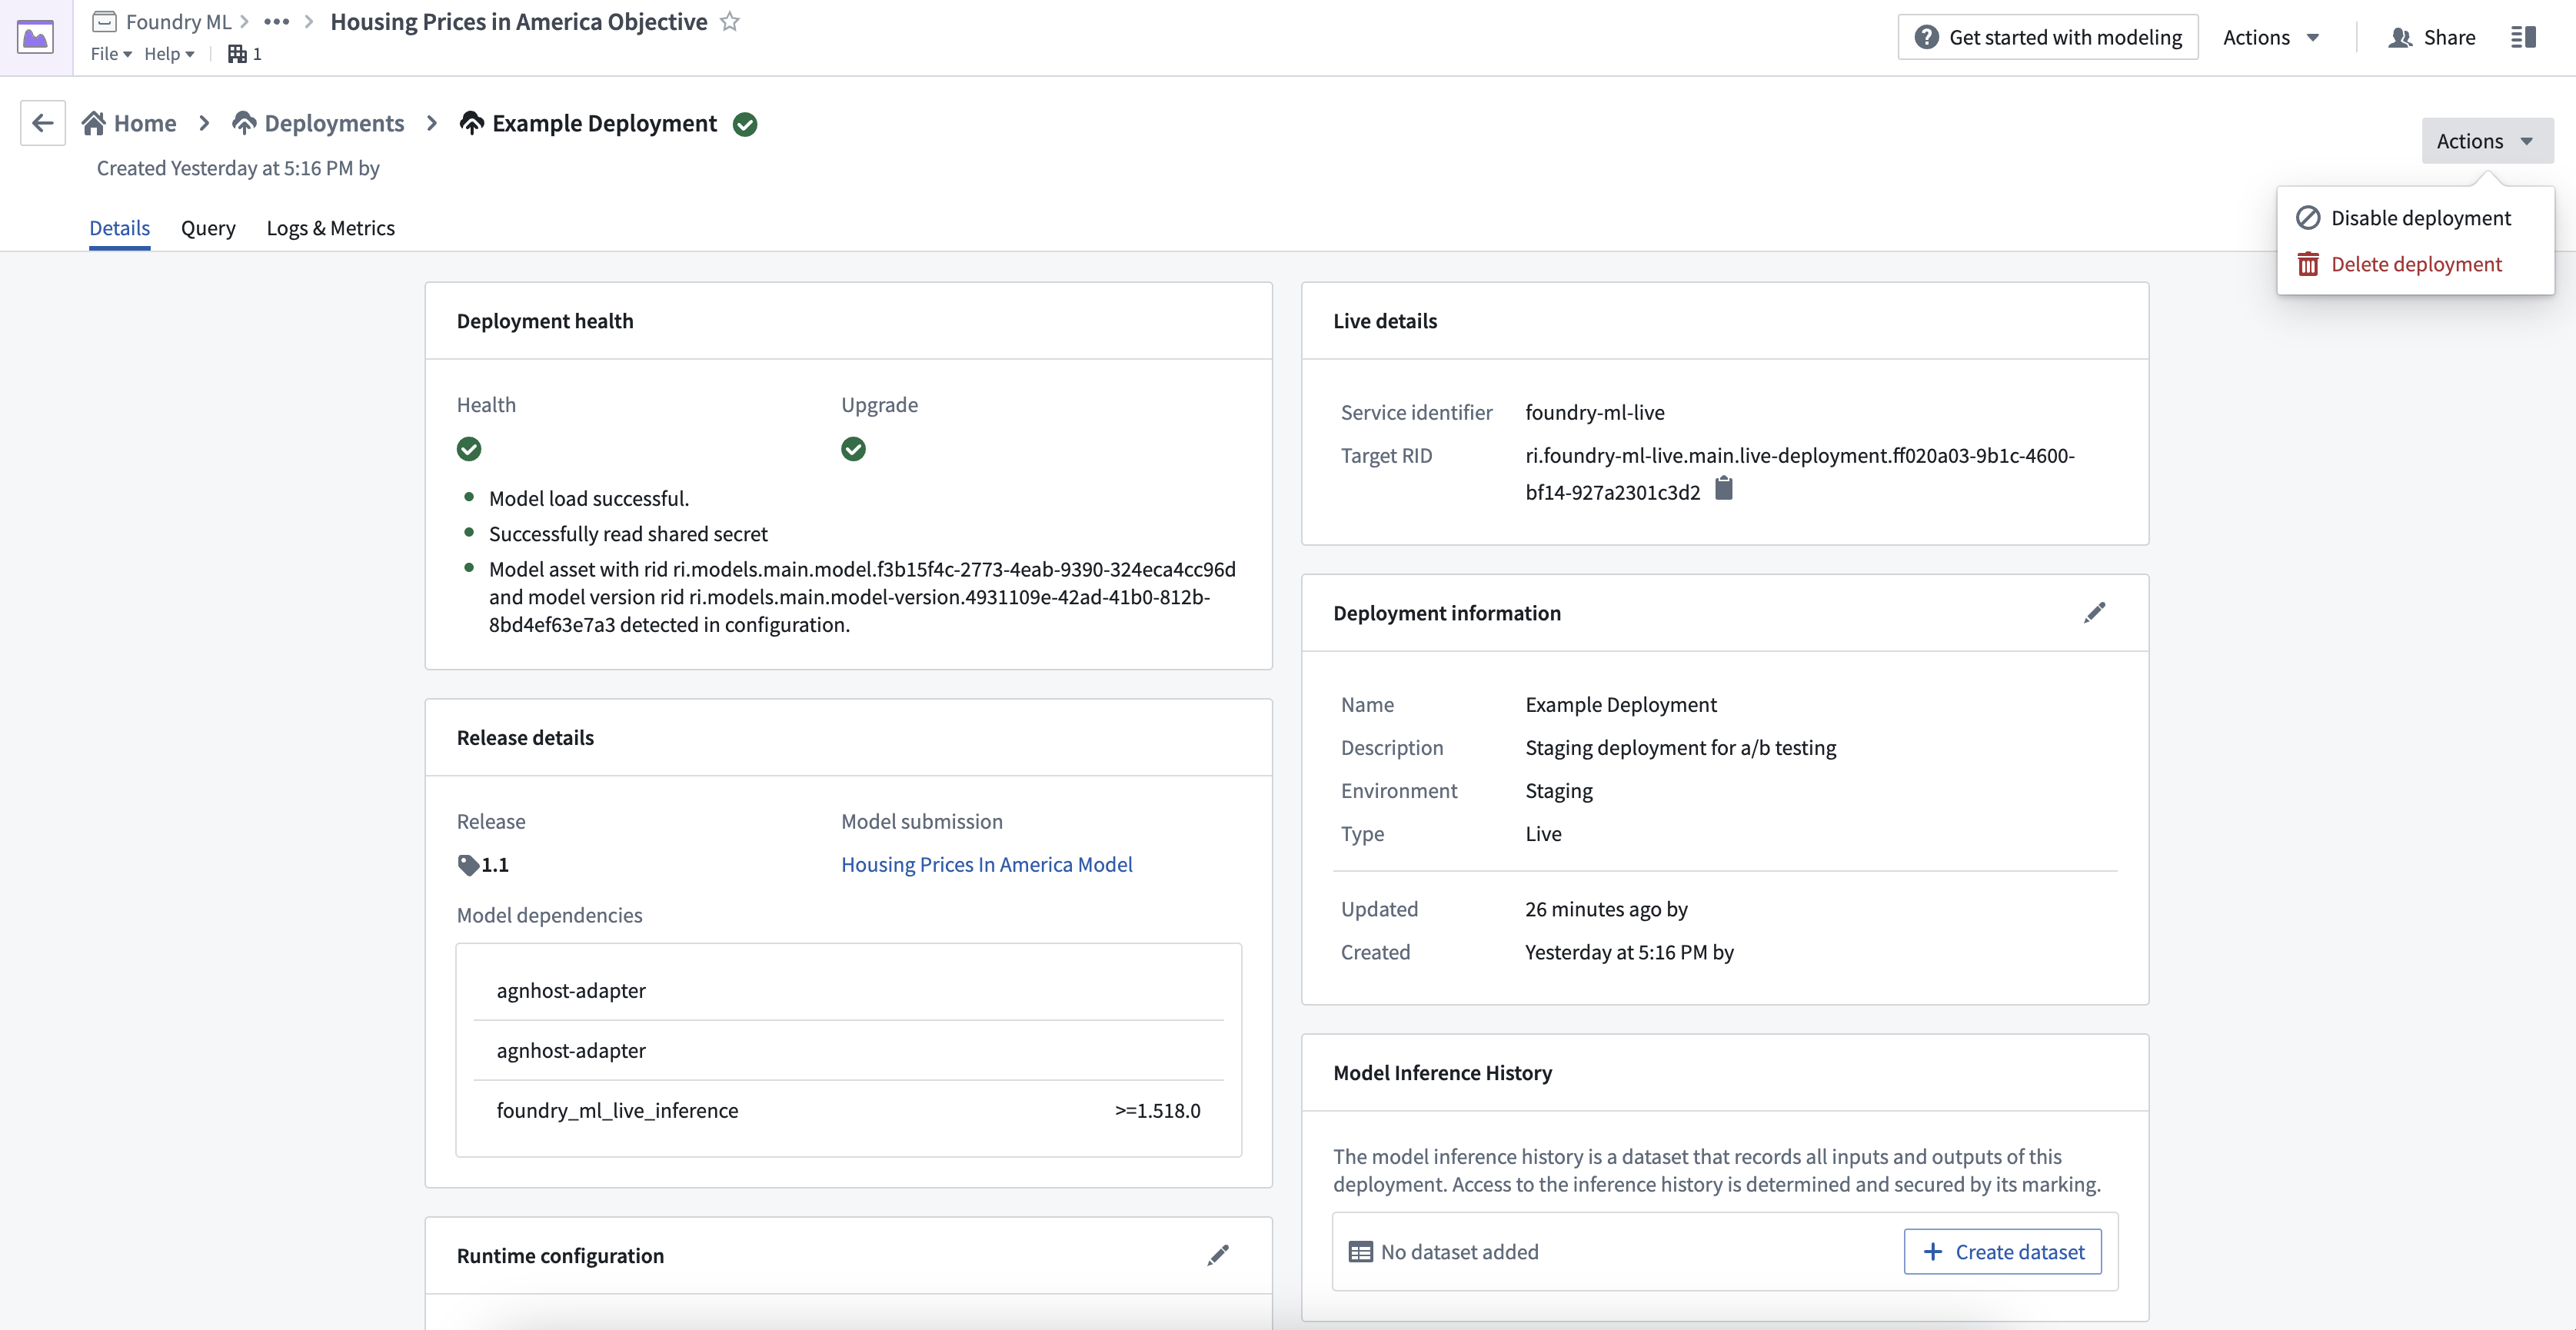Image resolution: width=2576 pixels, height=1330 pixels.
Task: Open the top bar Actions dropdown
Action: (x=2270, y=37)
